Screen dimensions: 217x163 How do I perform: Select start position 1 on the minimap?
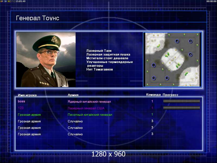tap(154, 65)
